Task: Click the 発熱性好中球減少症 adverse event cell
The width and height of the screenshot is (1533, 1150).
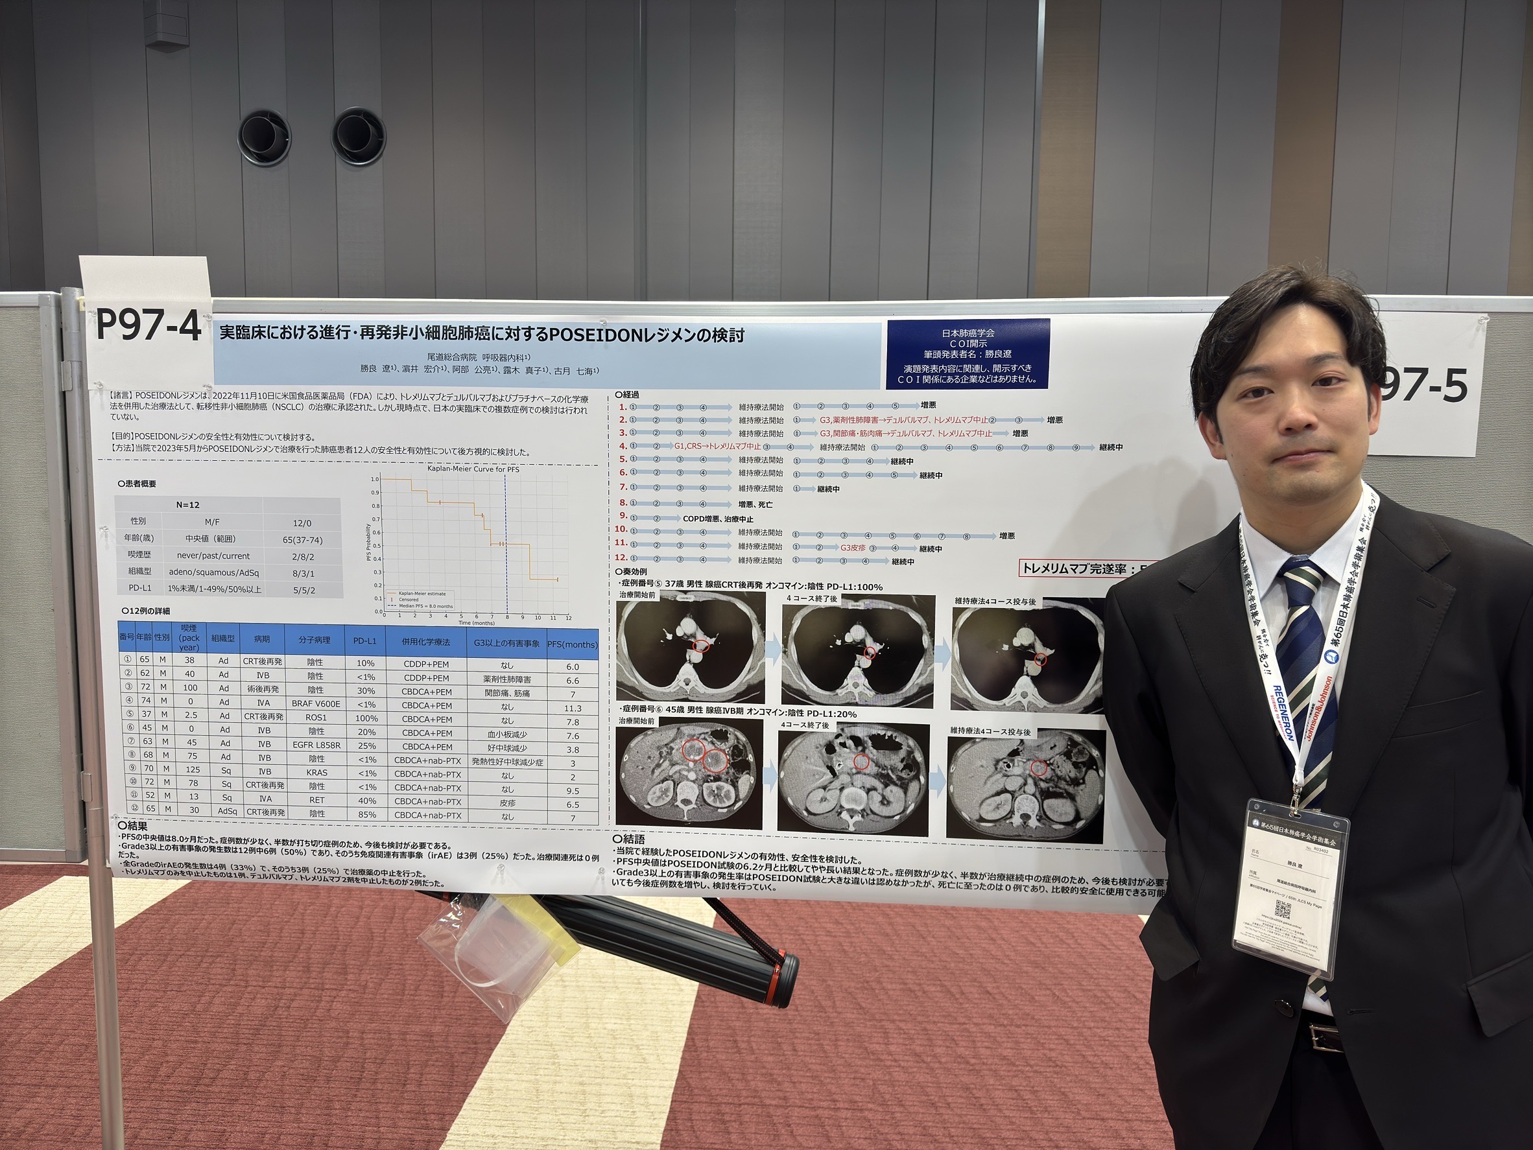Action: coord(506,762)
